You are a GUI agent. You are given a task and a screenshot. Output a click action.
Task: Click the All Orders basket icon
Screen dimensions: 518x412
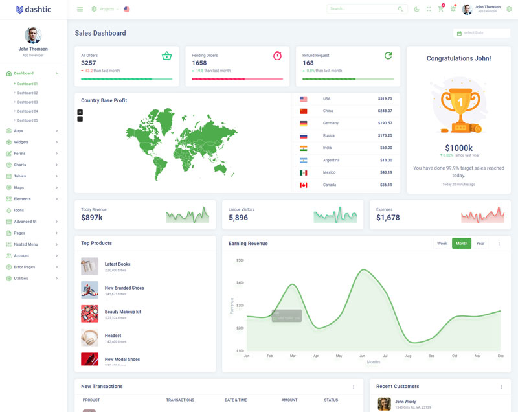coord(166,56)
